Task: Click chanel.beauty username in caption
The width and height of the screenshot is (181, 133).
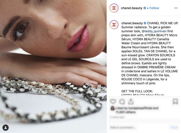Action: (132, 23)
